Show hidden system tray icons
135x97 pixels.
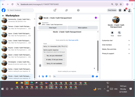(x=104, y=89)
